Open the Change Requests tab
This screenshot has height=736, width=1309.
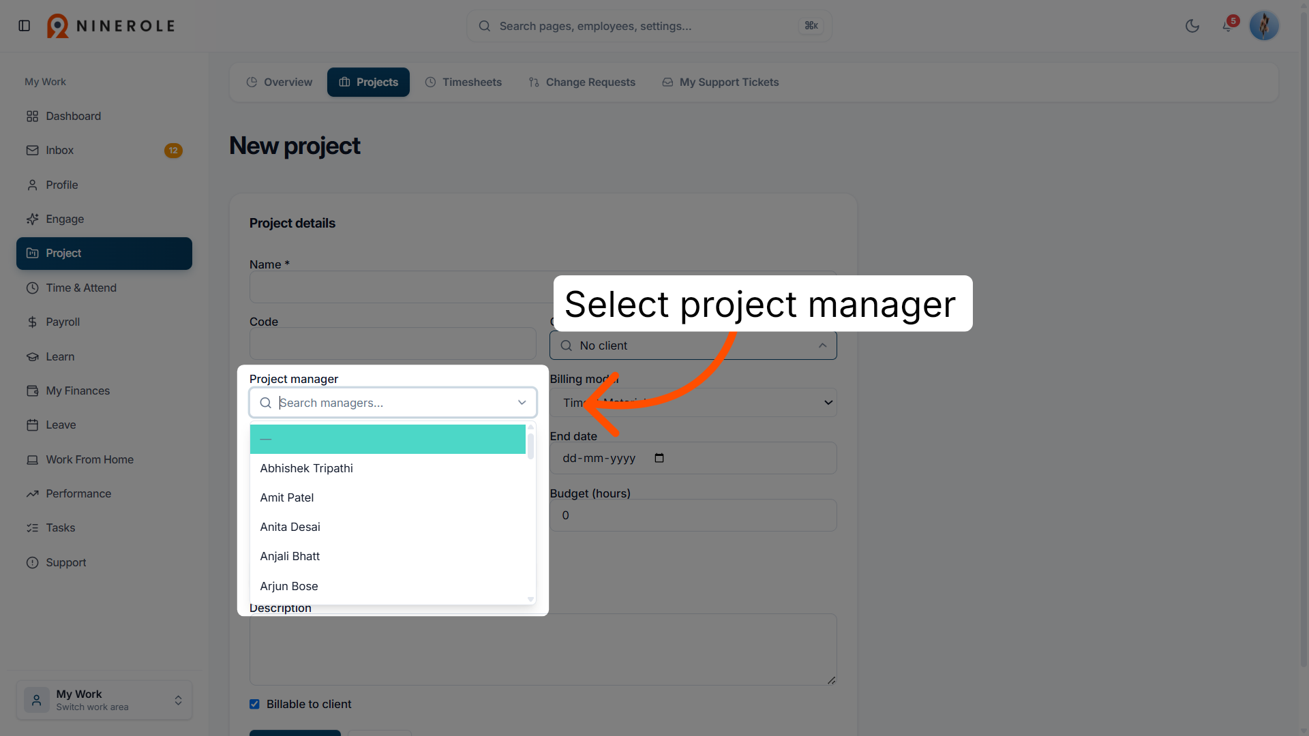[582, 82]
